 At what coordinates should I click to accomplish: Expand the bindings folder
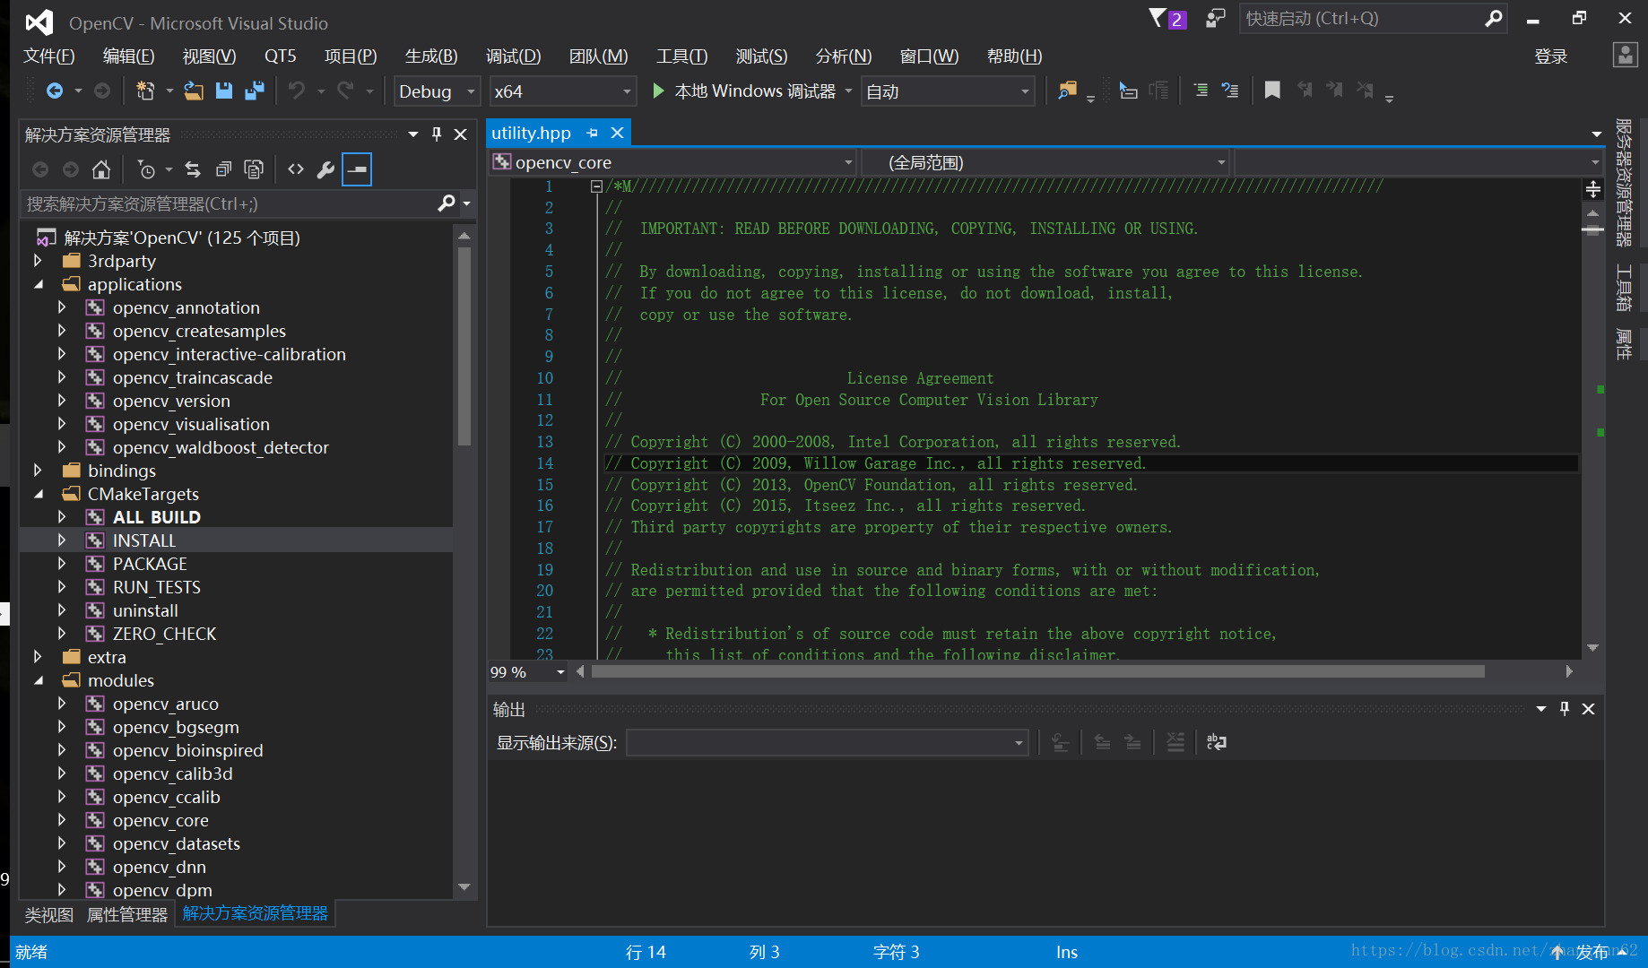point(38,471)
